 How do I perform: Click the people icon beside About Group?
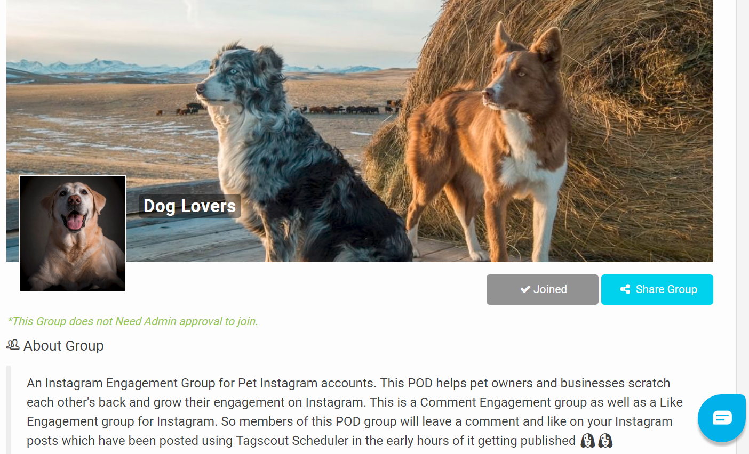(x=13, y=345)
